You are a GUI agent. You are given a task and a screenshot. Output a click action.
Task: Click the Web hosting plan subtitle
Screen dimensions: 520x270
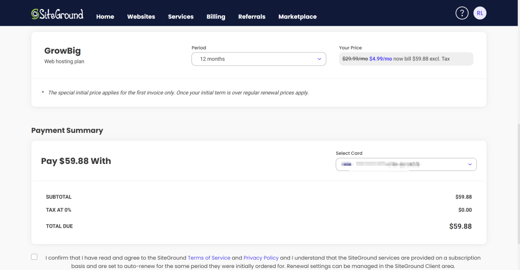(64, 61)
